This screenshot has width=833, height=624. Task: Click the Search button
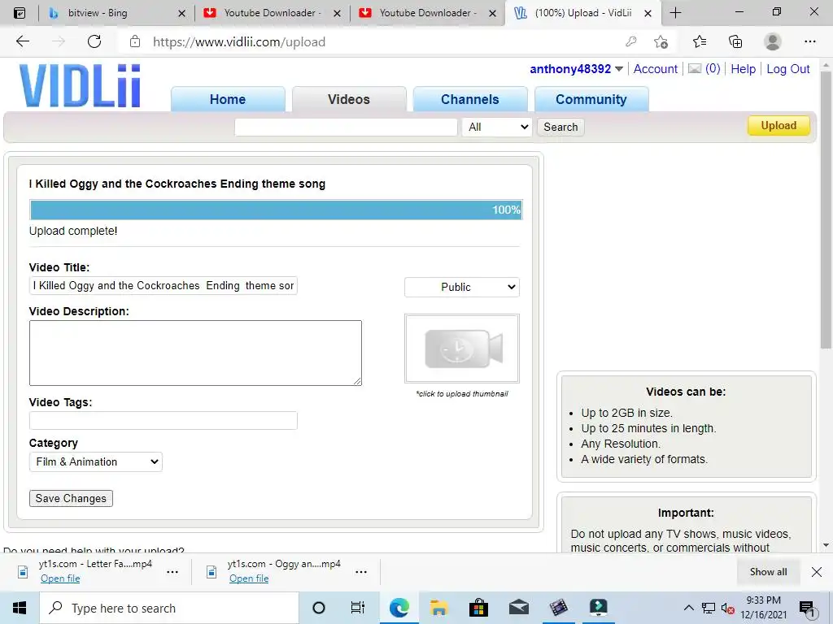560,127
